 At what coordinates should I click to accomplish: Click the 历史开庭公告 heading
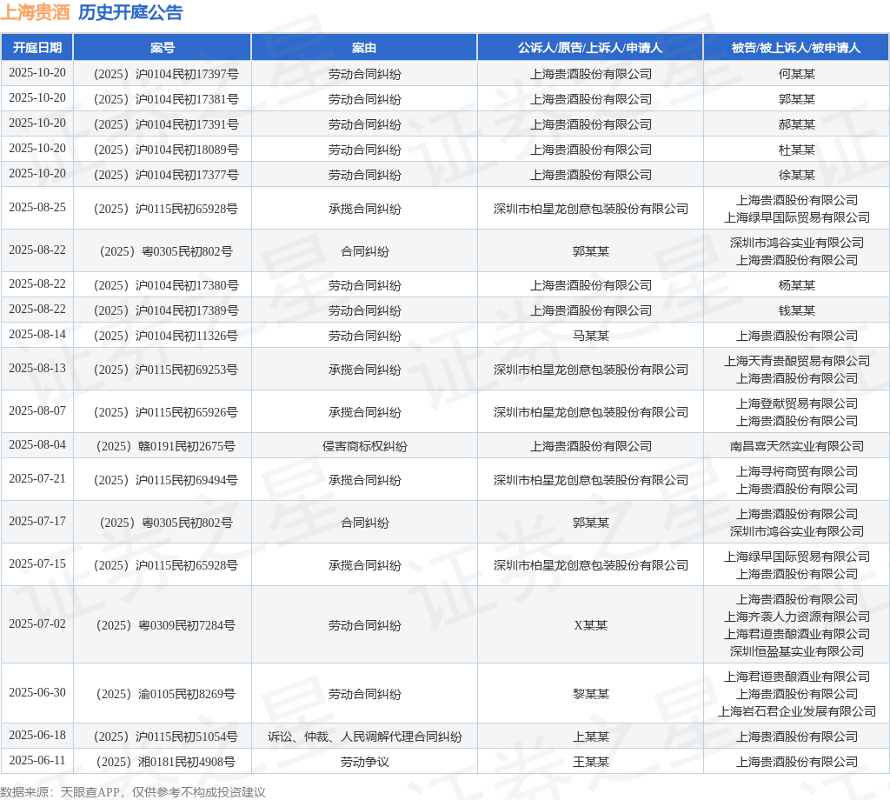130,12
